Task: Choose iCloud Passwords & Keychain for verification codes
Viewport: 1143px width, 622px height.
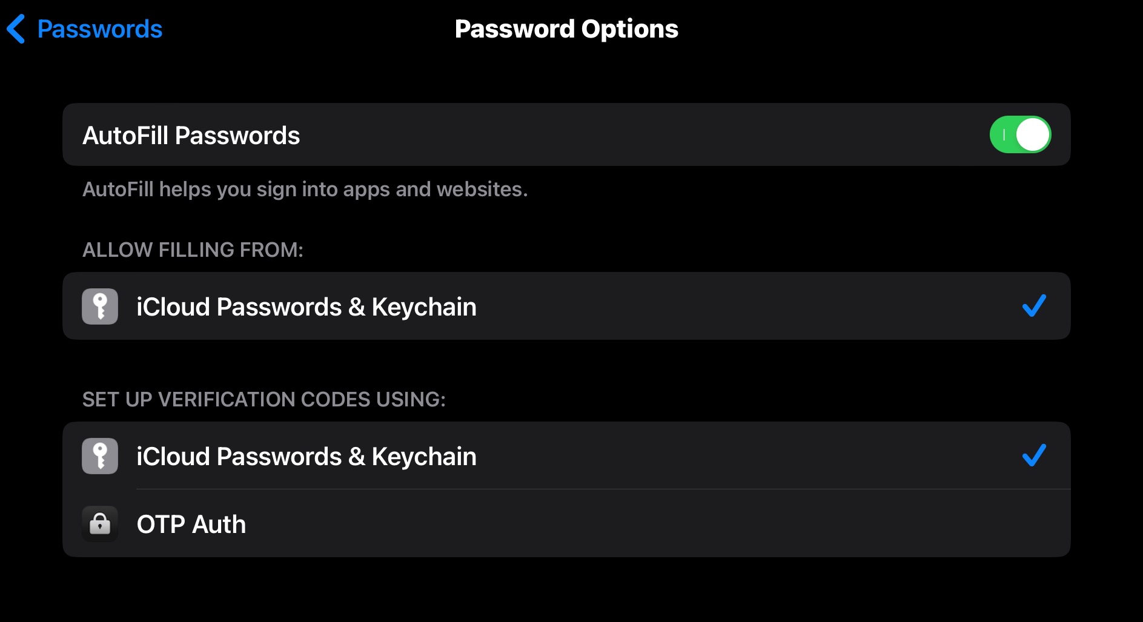Action: (x=306, y=457)
